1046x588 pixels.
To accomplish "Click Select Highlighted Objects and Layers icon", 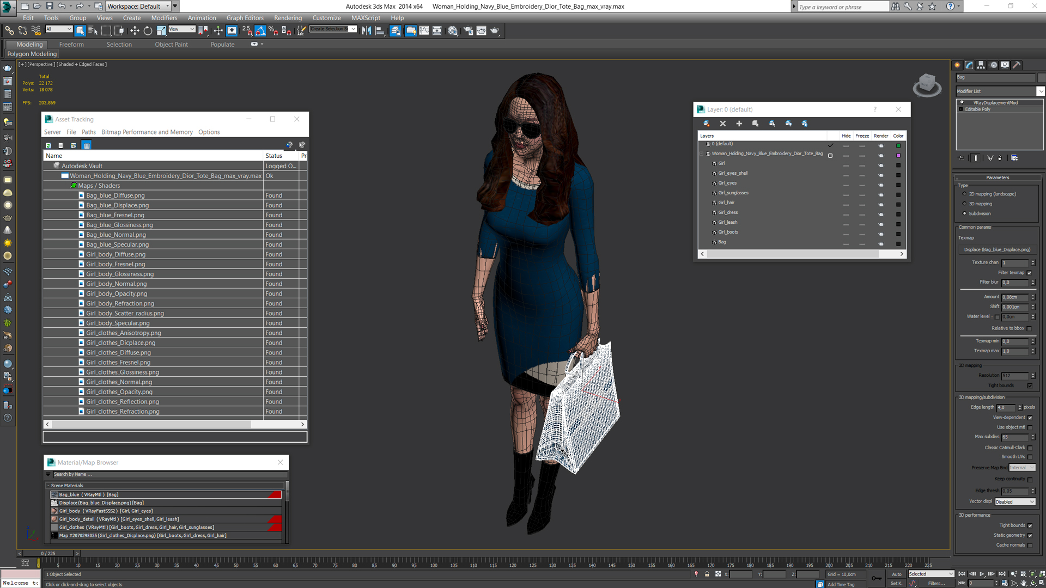I will click(756, 124).
